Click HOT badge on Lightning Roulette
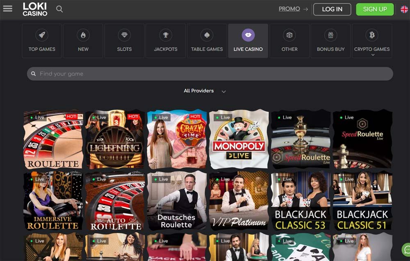Screen dimensions: 410x261 pyautogui.click(x=133, y=117)
